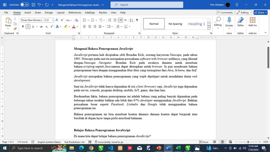Increase font size with grow icon
This screenshot has height=152, width=270.
[x=57, y=20]
